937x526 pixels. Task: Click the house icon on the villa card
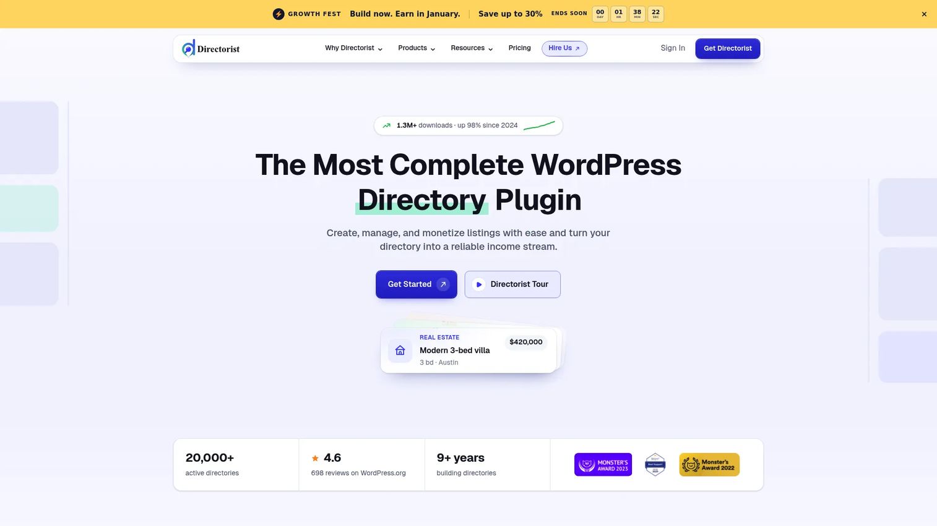tap(400, 350)
